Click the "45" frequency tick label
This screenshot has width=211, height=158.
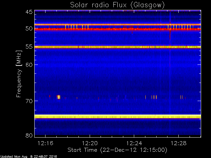[x=29, y=12]
